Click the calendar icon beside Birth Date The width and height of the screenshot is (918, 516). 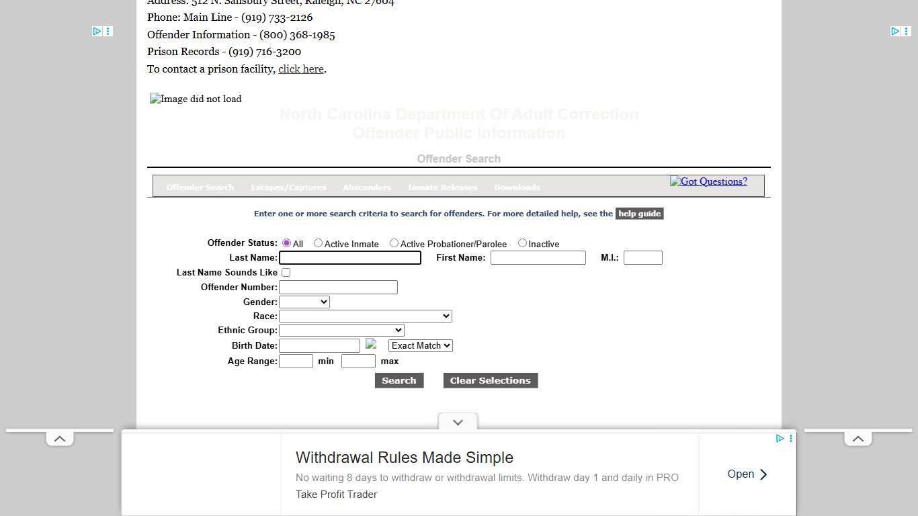372,345
